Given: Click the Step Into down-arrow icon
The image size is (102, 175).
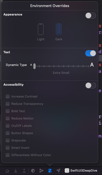Looking at the screenshot, I should [16, 170].
